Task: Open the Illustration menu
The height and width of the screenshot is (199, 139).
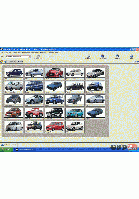Action: [x=43, y=52]
